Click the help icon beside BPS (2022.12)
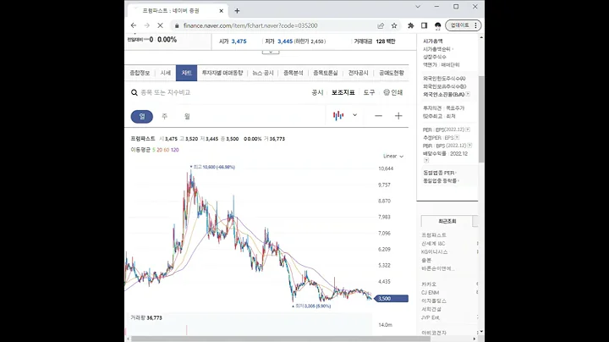The image size is (609, 342). [469, 146]
